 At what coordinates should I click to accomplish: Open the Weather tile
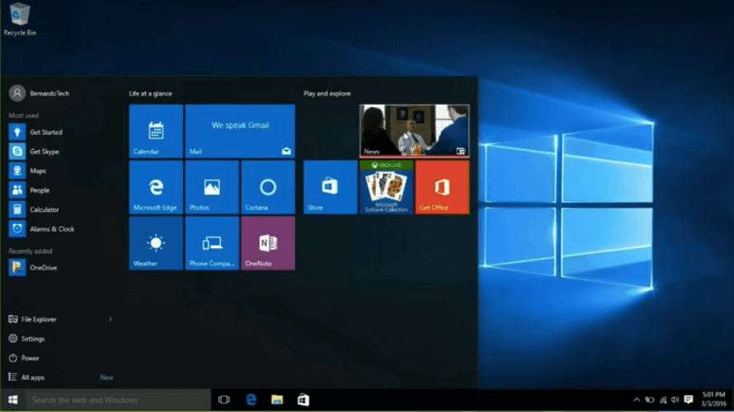point(156,243)
